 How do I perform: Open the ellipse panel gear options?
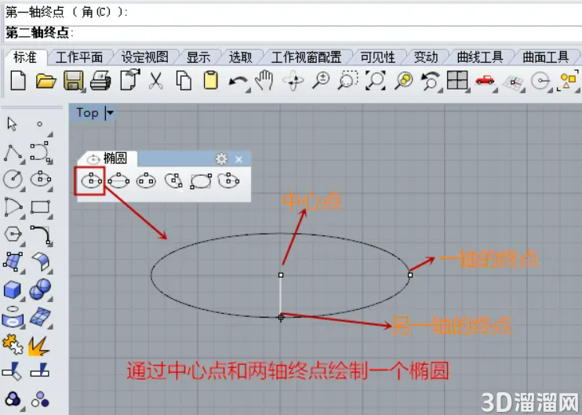[222, 159]
